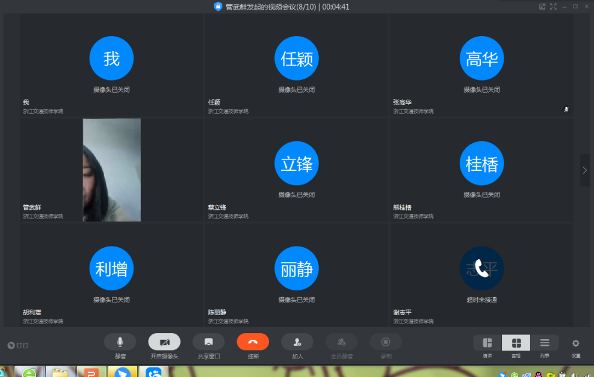
Task: Click the picture-in-picture mini window icon
Action: click(542, 7)
